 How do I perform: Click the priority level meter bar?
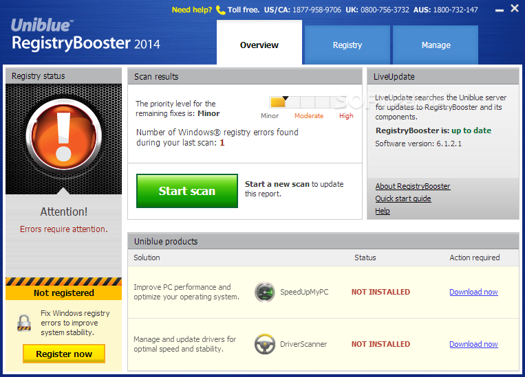point(308,102)
